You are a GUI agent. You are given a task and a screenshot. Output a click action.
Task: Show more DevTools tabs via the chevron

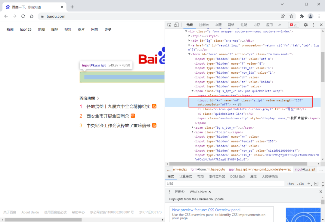pos(279,25)
